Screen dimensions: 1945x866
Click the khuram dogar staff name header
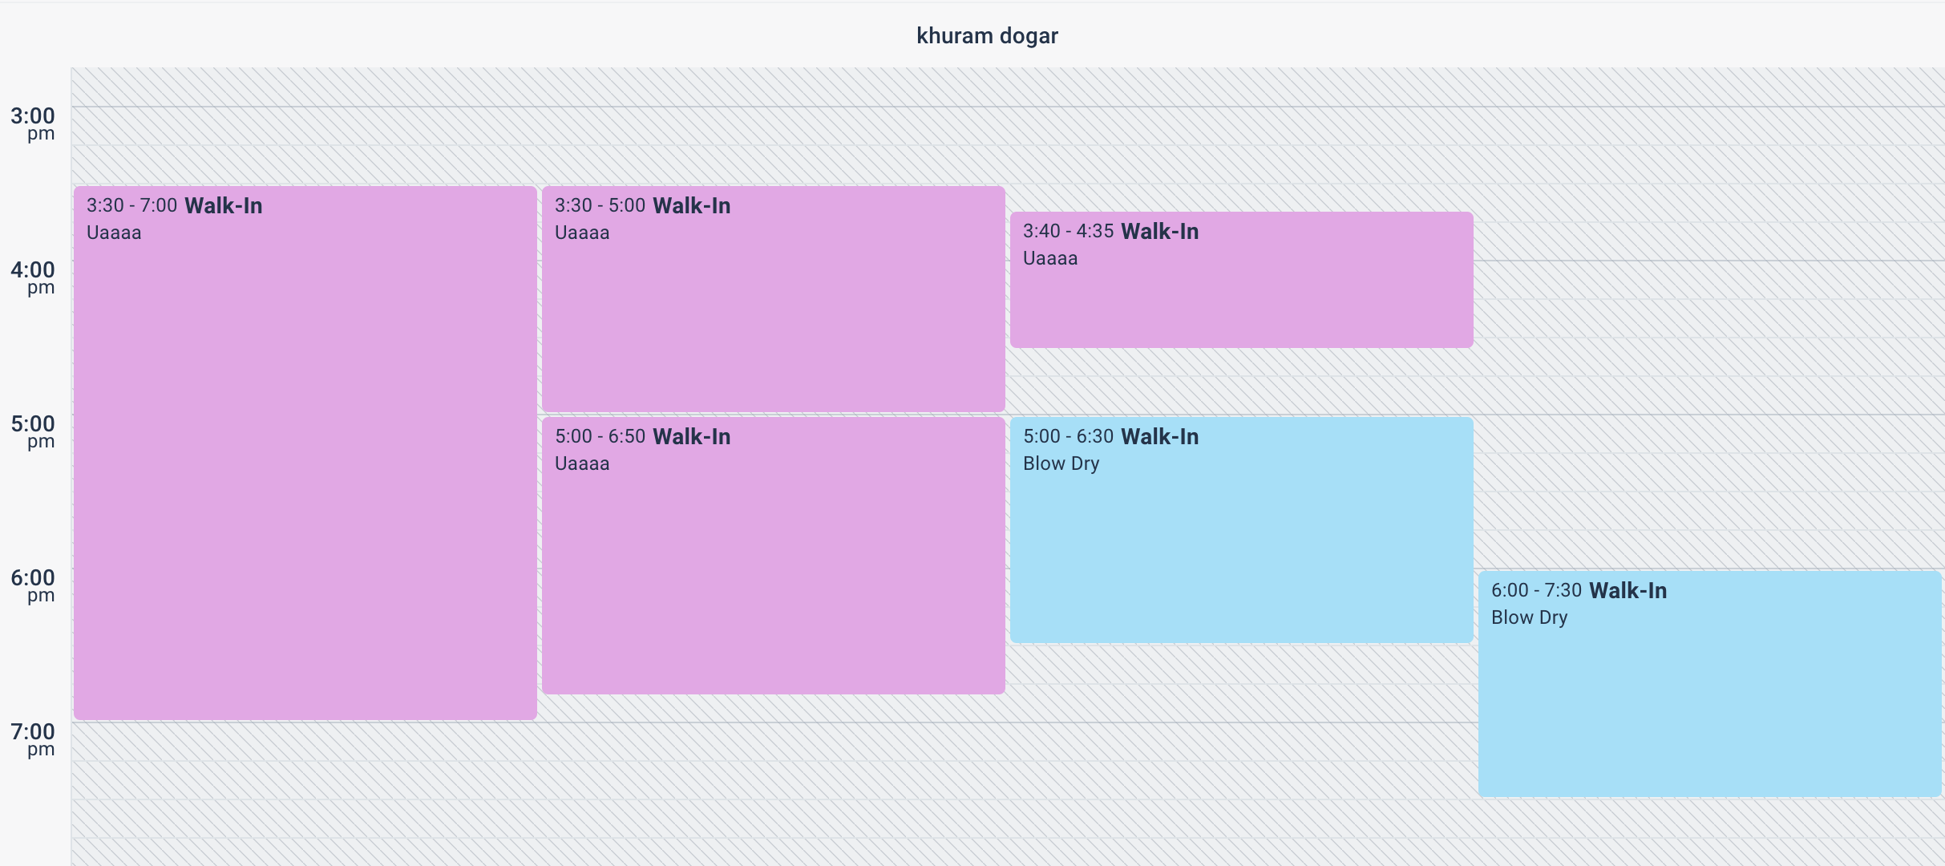(987, 35)
